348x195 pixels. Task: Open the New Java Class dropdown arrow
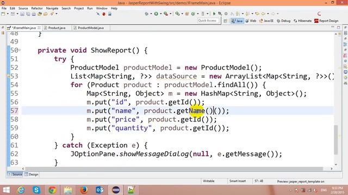197,14
